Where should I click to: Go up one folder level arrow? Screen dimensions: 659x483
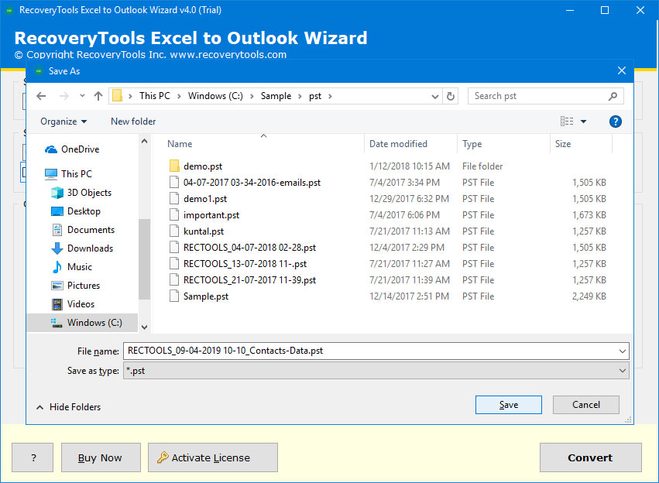click(98, 96)
